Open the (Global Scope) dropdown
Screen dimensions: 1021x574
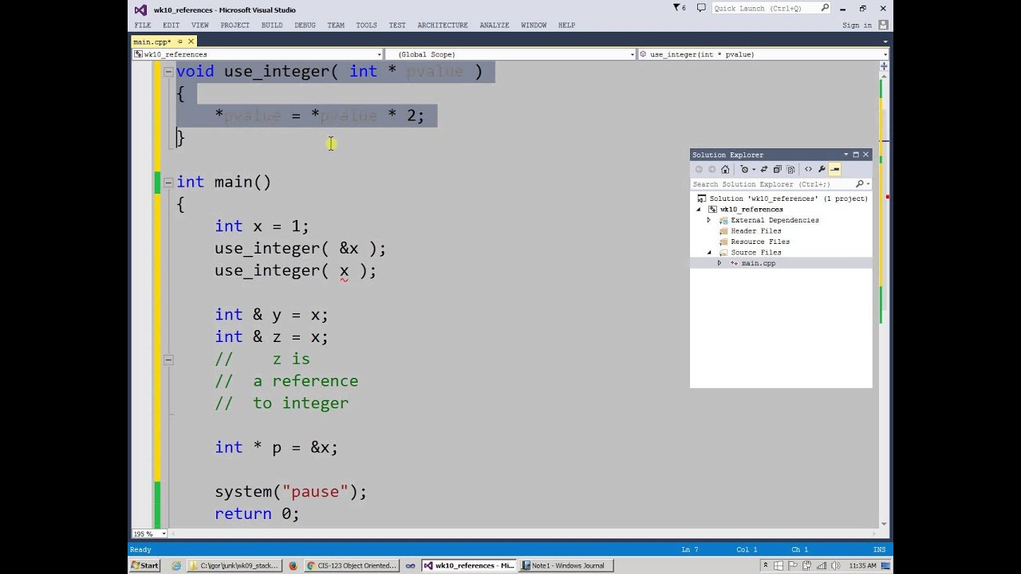click(510, 54)
